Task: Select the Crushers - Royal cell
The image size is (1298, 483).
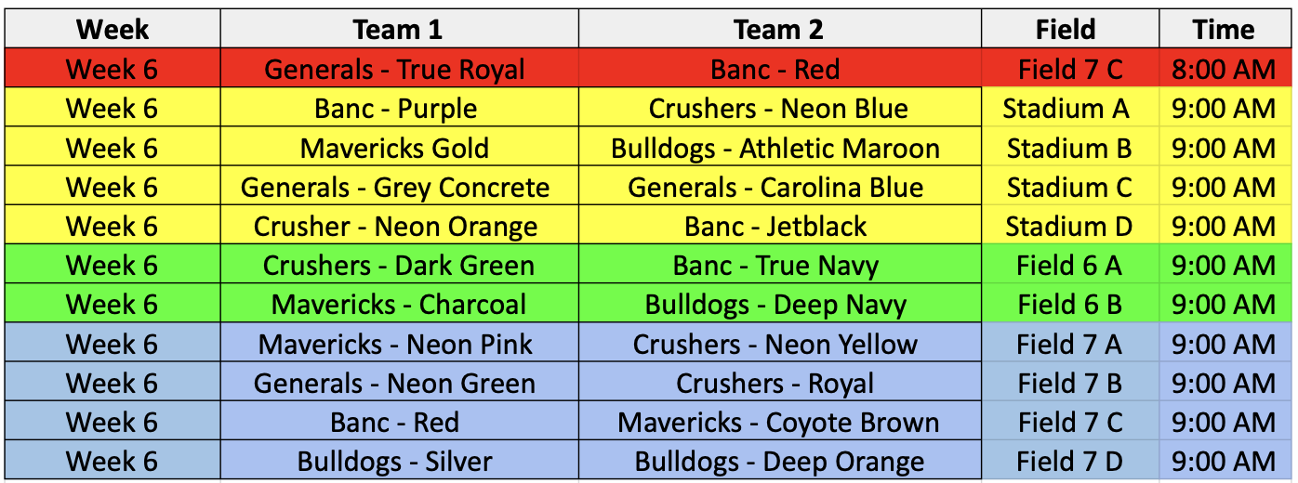Action: pyautogui.click(x=775, y=384)
